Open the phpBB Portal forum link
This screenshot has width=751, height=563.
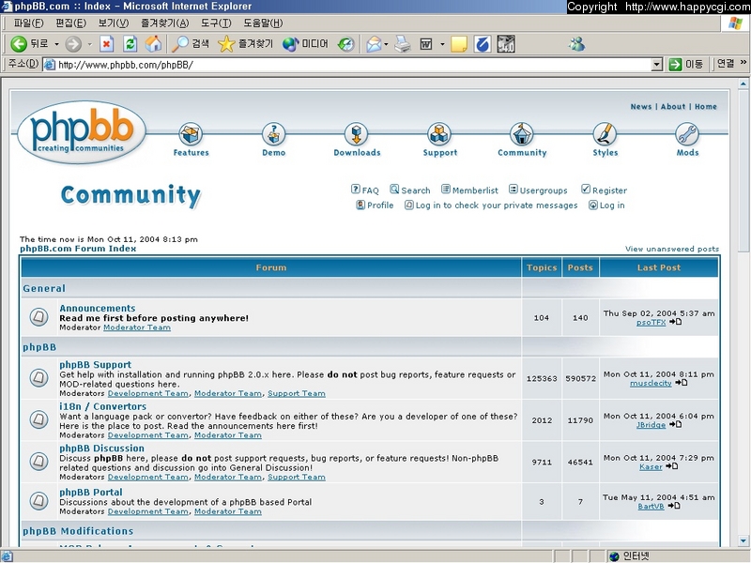coord(91,492)
